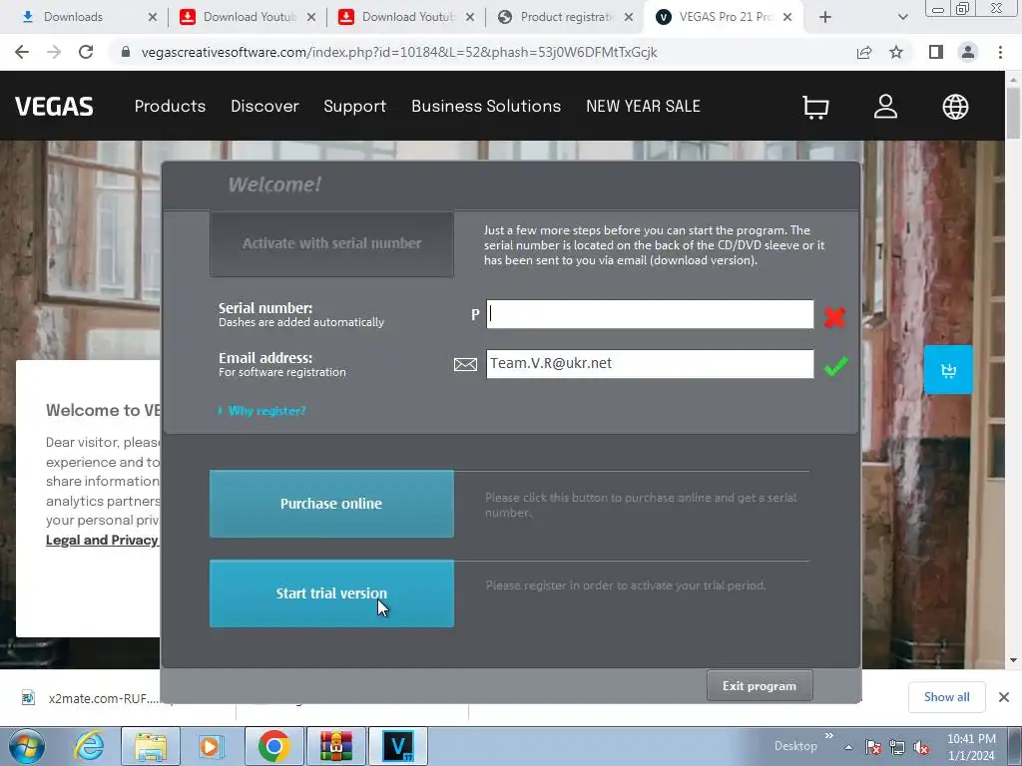The width and height of the screenshot is (1022, 766).
Task: Open Internet Explorer from the taskbar
Action: (x=89, y=746)
